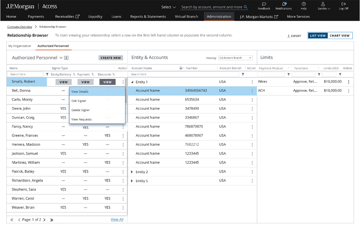Viewport: 360px width, 231px height.
Task: Click info icon beside Authorized Personnel heading
Action: pos(66,58)
